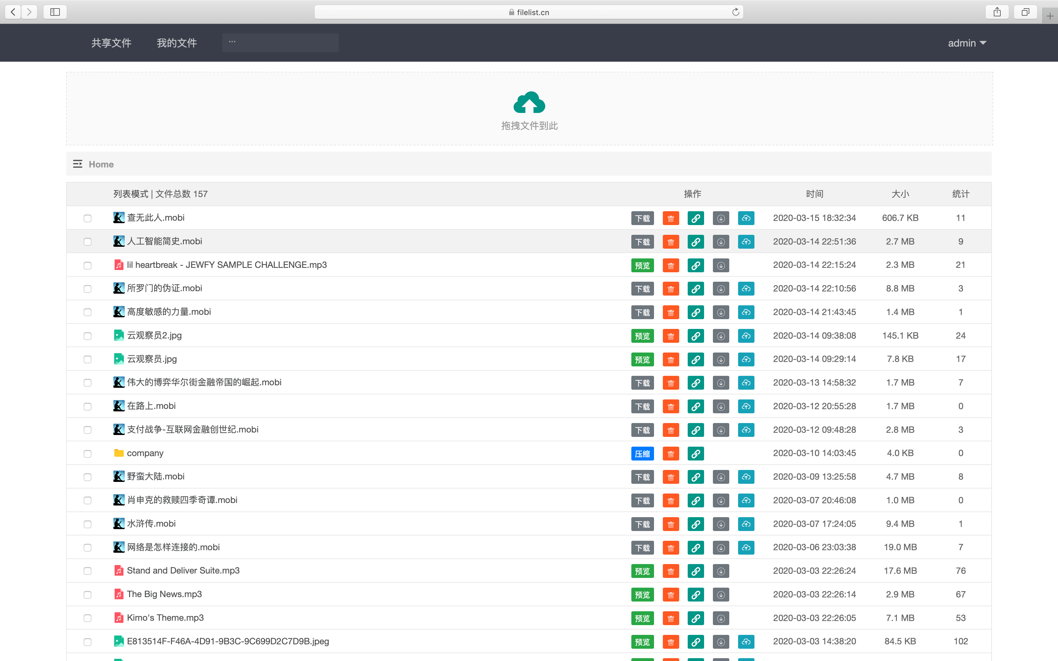Click 预览 button for Kimo's Theme.mp3
This screenshot has height=661, width=1058.
[x=642, y=618]
